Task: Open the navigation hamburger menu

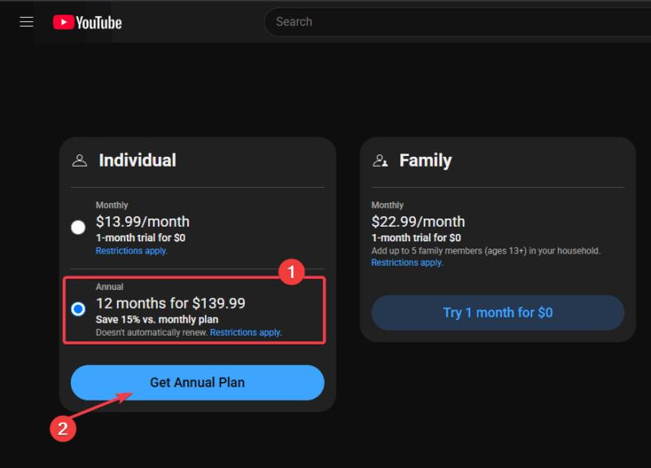Action: [26, 22]
